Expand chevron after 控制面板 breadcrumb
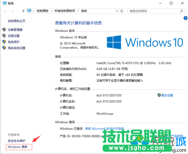Screen dimensions: 188x154 coord(52,11)
